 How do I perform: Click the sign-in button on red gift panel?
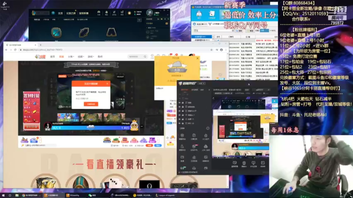31,127
